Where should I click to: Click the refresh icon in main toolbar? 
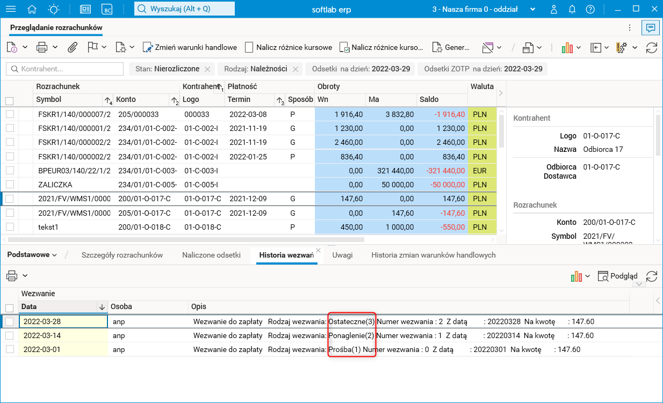pyautogui.click(x=651, y=47)
